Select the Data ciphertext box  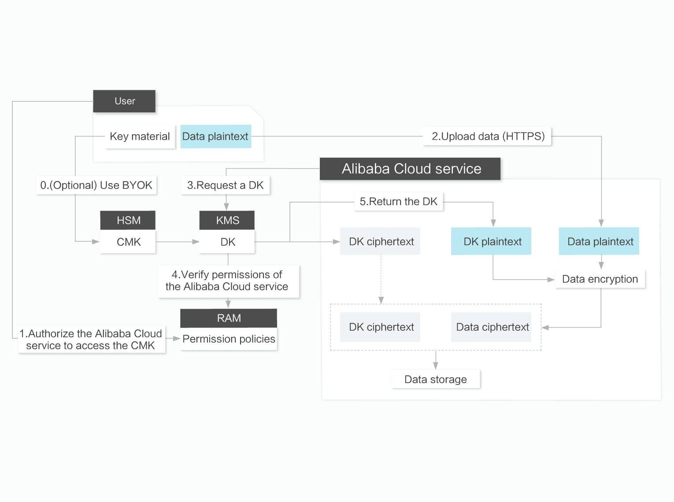coord(492,327)
